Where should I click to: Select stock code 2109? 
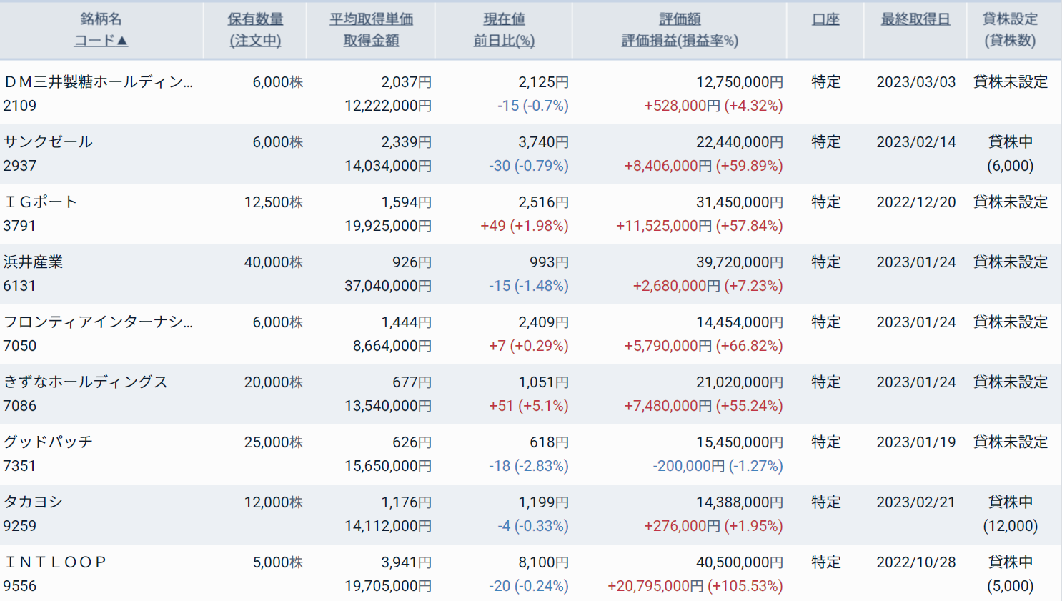click(20, 106)
